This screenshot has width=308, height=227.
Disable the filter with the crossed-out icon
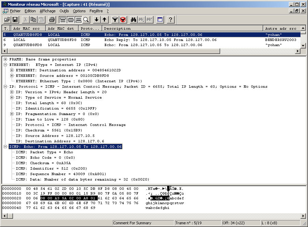123,19
